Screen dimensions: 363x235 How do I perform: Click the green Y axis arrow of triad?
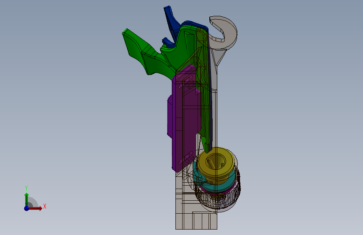(x=27, y=198)
